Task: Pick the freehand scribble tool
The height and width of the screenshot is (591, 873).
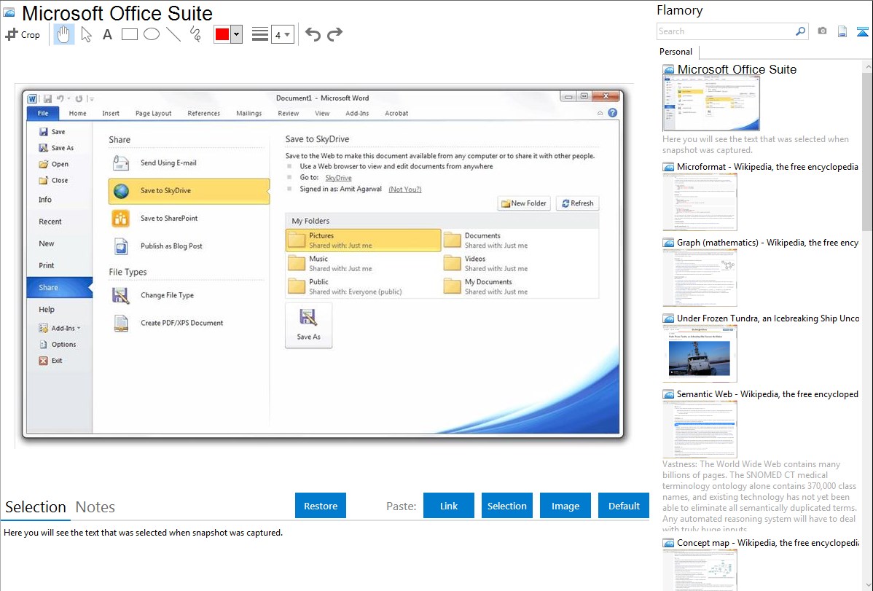Action: click(195, 34)
